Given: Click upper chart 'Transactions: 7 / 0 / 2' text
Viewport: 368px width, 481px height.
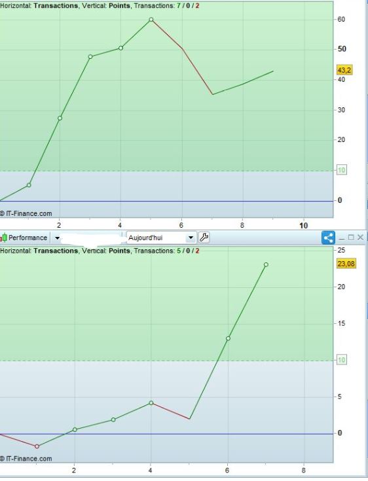Looking at the screenshot, I should point(167,5).
